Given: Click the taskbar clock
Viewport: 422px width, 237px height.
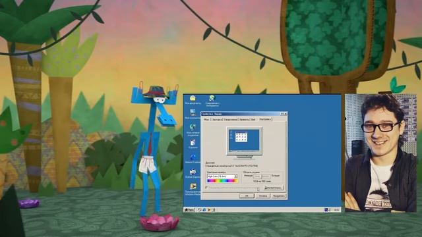Looking at the screenshot, I should 336,209.
